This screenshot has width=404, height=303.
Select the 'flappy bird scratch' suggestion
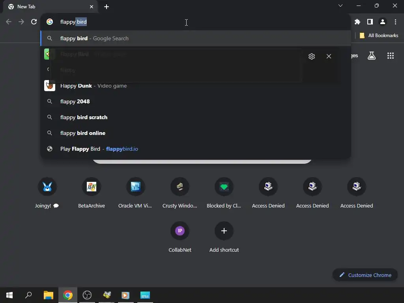[196, 117]
